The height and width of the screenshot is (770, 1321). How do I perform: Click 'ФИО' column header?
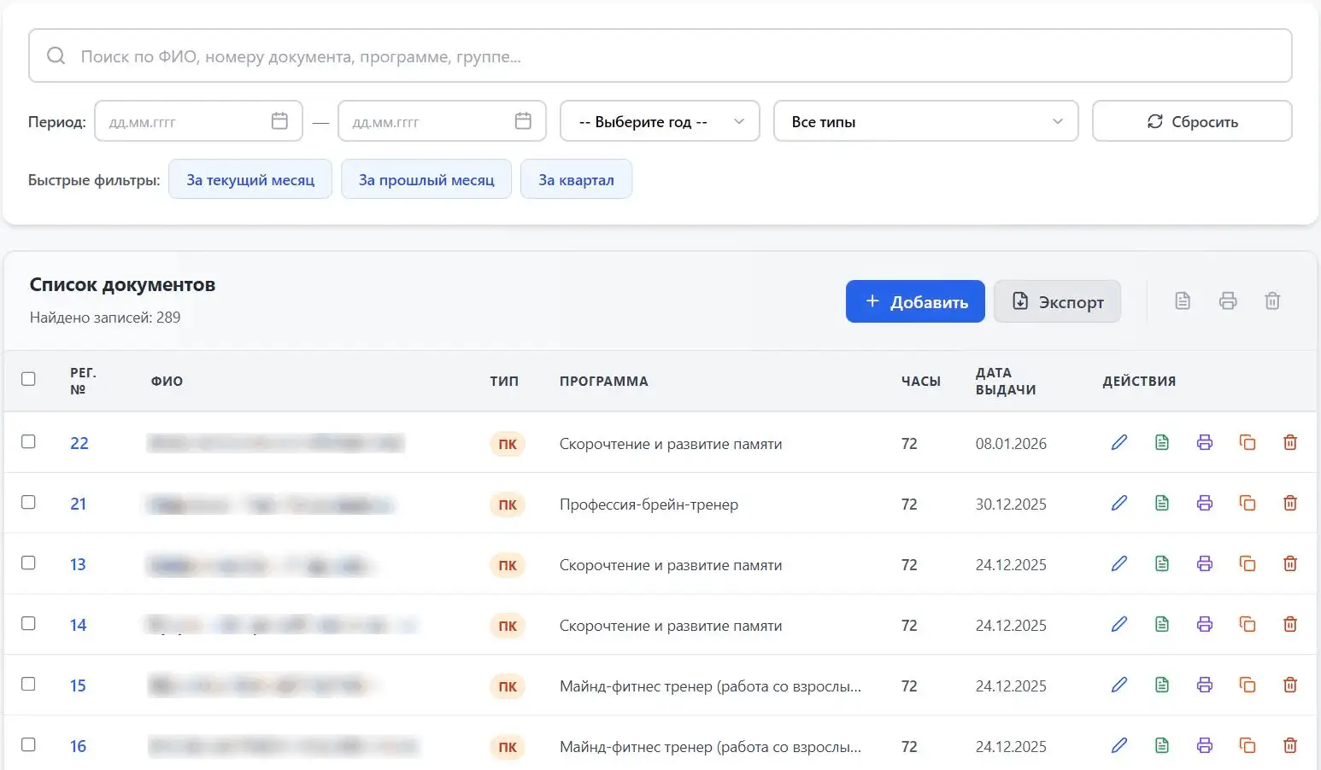(167, 382)
